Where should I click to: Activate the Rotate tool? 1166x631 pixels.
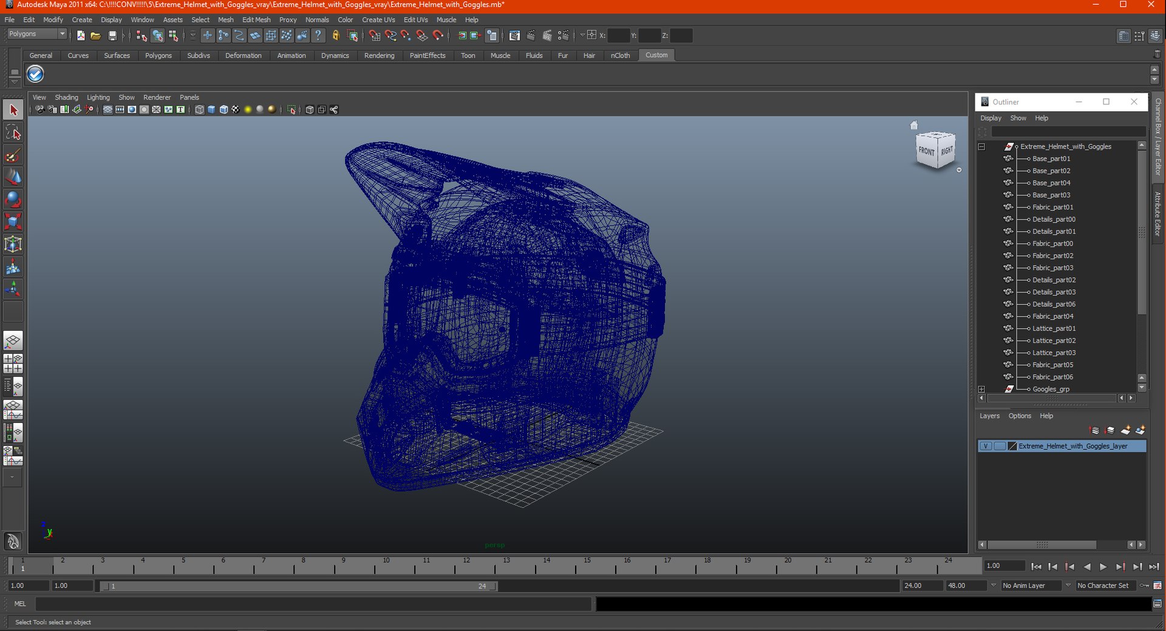pyautogui.click(x=13, y=199)
